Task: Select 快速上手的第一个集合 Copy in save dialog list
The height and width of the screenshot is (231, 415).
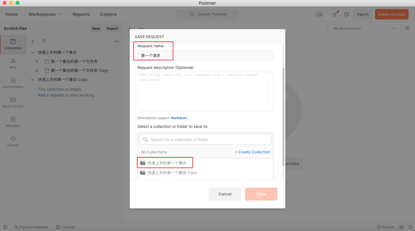Action: tap(205, 173)
